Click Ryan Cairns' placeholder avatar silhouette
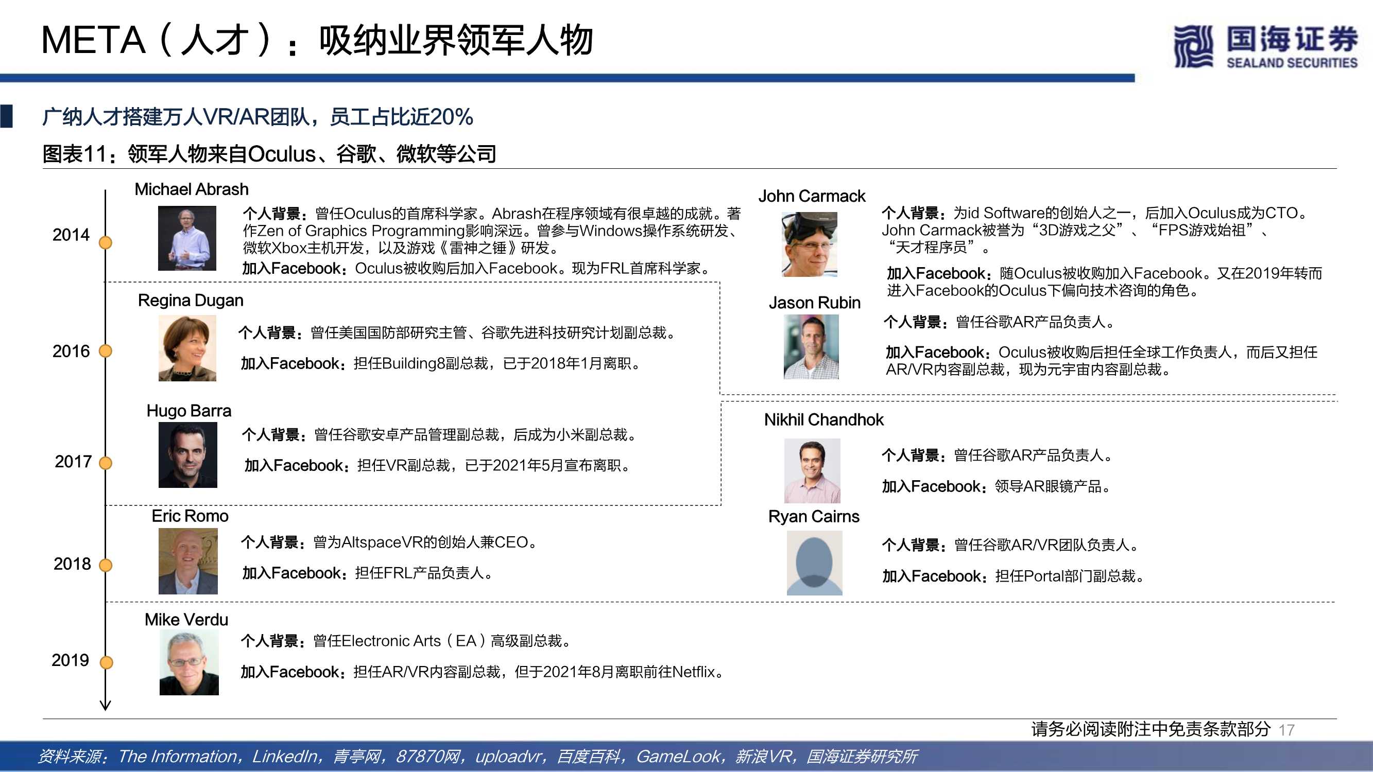 pyautogui.click(x=814, y=563)
